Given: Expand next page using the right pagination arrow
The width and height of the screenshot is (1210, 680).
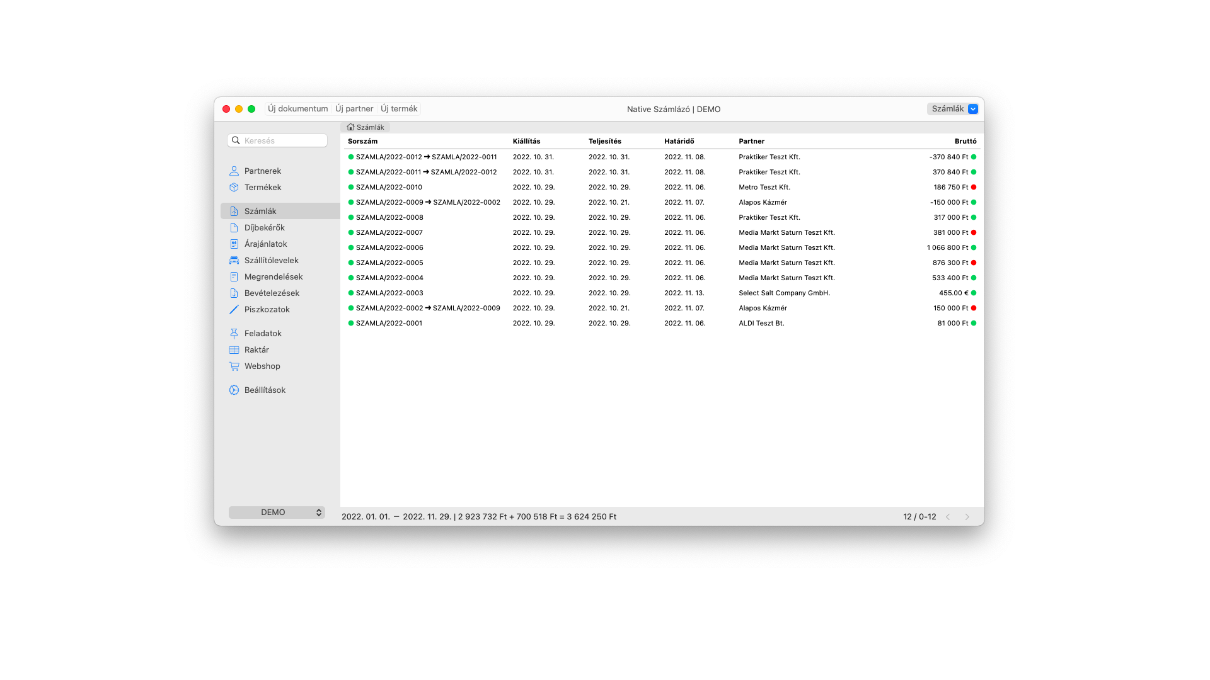Looking at the screenshot, I should 967,516.
